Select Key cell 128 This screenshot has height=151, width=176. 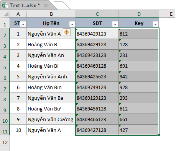point(139,44)
